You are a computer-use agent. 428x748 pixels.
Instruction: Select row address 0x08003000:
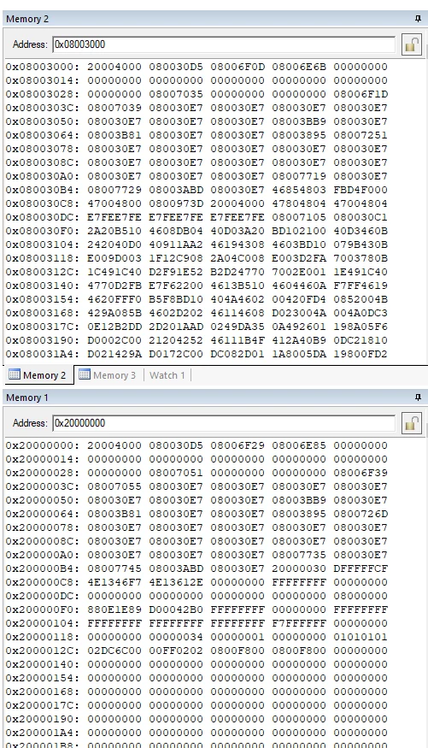44,67
